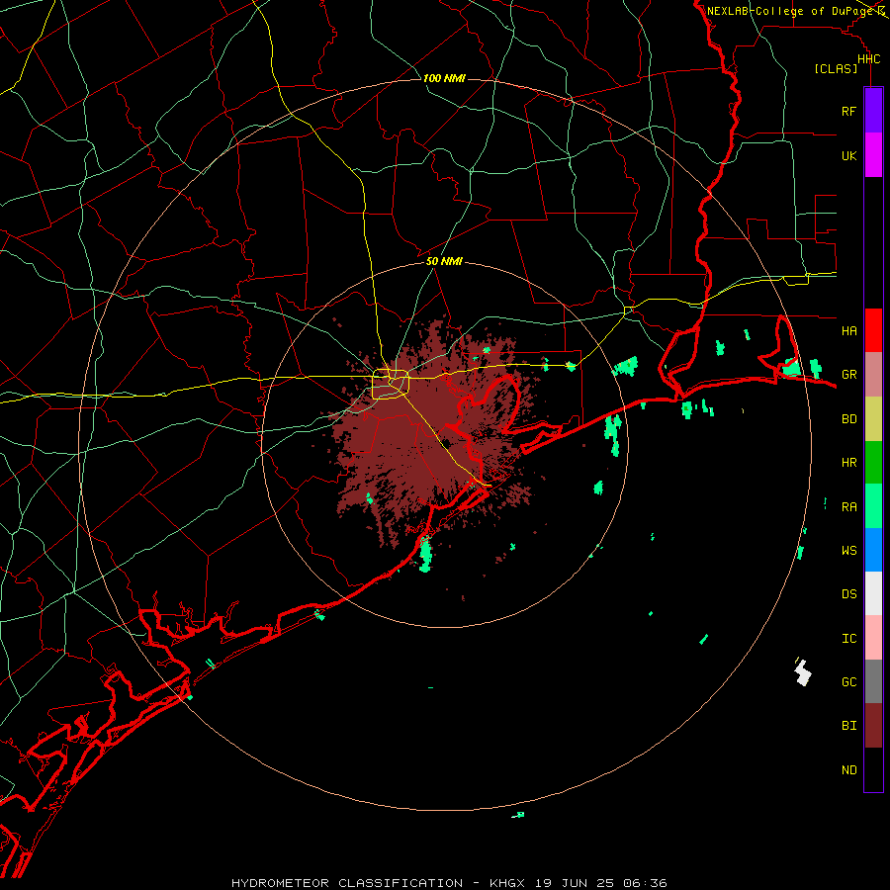Select the GR legend color block

873,374
